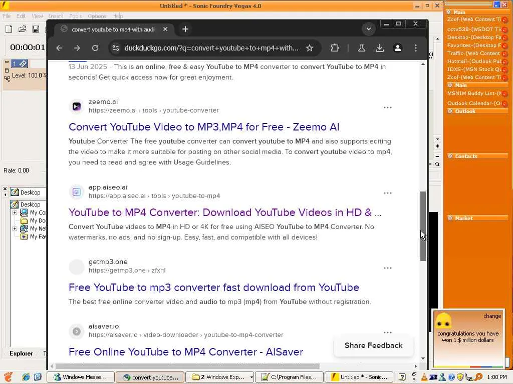Viewport: 513px width, 384px height.
Task: Click the browser vertical scrollbar thumb
Action: tap(423, 226)
